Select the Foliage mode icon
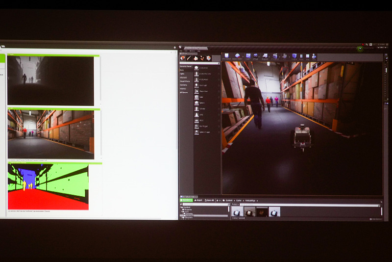Image resolution: width=392 pixels, height=262 pixels. click(x=202, y=58)
